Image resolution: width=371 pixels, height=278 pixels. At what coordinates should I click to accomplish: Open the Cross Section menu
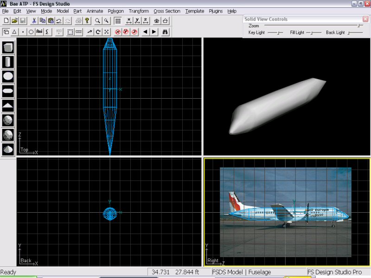(167, 11)
